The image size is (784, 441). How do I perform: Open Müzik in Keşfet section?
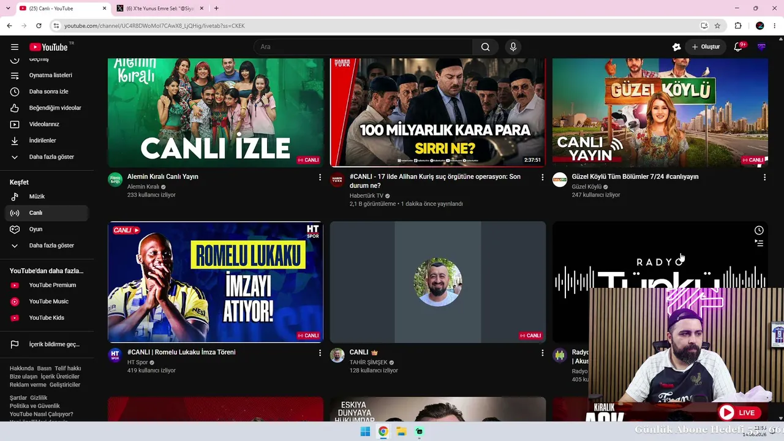tap(46, 197)
